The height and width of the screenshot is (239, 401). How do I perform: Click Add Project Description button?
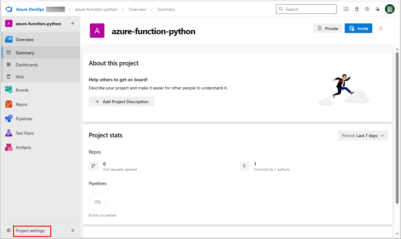(x=122, y=102)
